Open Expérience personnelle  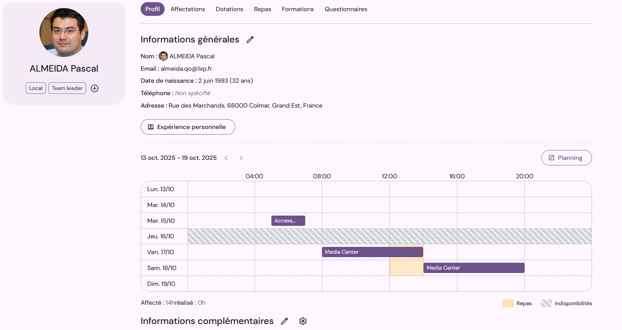[188, 127]
